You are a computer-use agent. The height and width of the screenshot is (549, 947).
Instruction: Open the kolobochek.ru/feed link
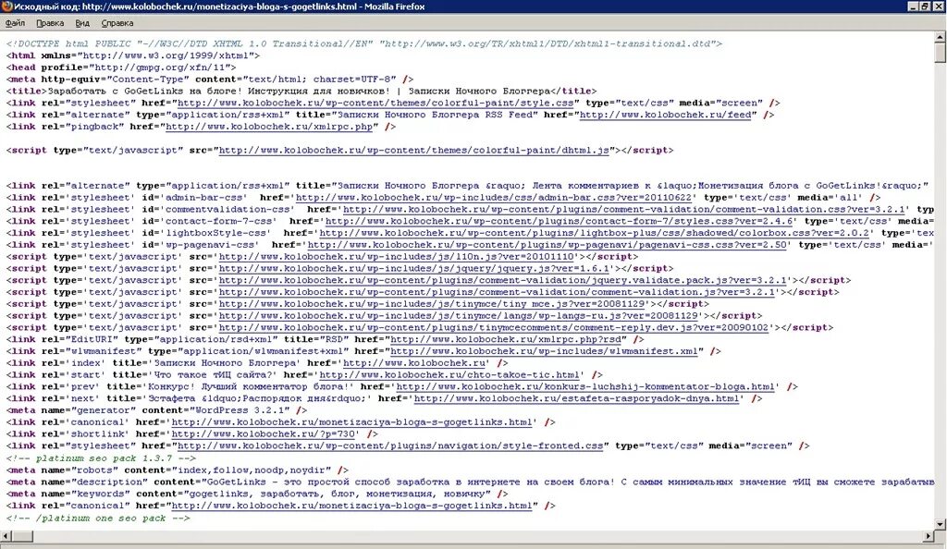(x=665, y=115)
